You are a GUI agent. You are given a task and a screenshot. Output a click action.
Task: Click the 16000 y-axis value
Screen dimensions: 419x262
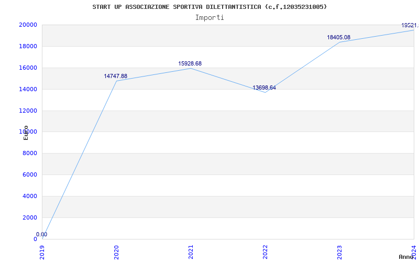(x=28, y=68)
